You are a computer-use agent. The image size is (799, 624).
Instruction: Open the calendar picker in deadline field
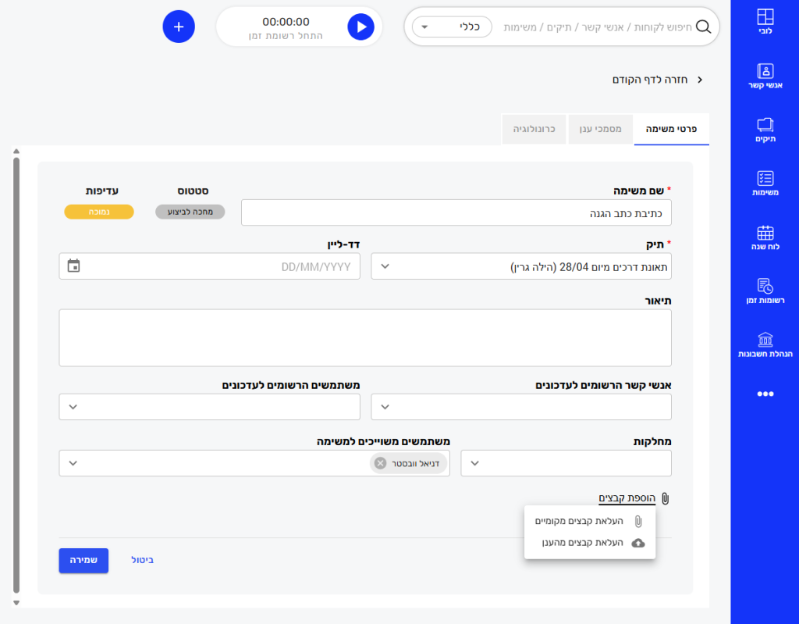click(74, 266)
